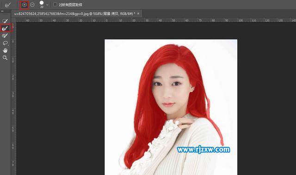Image resolution: width=296 pixels, height=175 pixels.
Task: Select the Brush tool in left toolbar
Action: (x=5, y=36)
